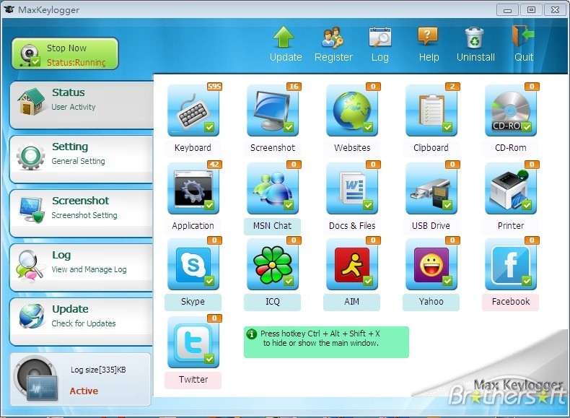Select the Update Check for Updates tab
Image resolution: width=570 pixels, height=418 pixels.
point(82,321)
